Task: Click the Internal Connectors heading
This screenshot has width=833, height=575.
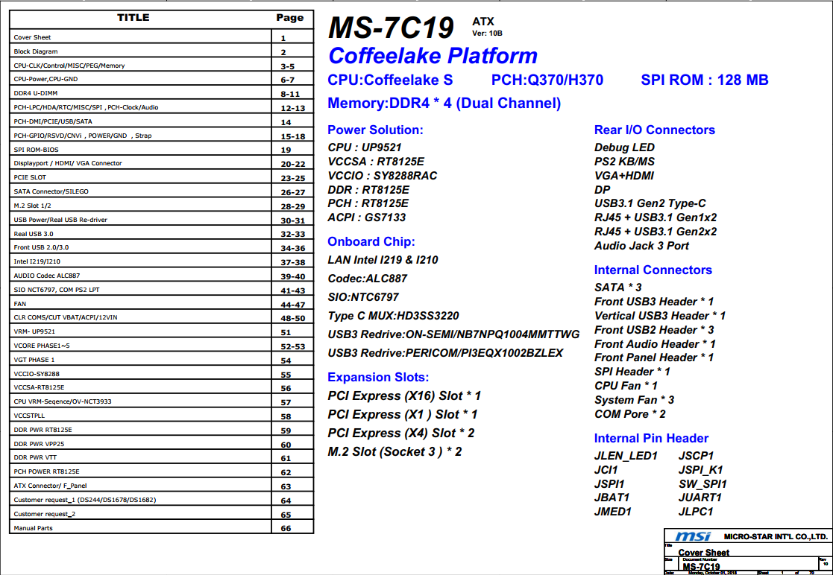Action: [x=653, y=270]
